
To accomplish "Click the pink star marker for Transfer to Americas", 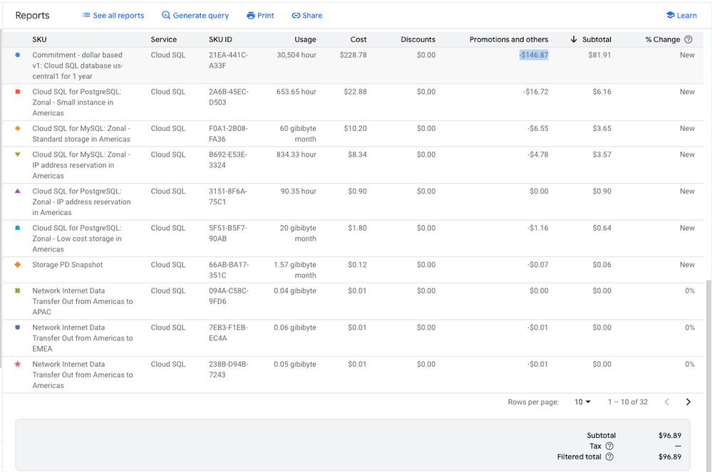I will tap(18, 364).
